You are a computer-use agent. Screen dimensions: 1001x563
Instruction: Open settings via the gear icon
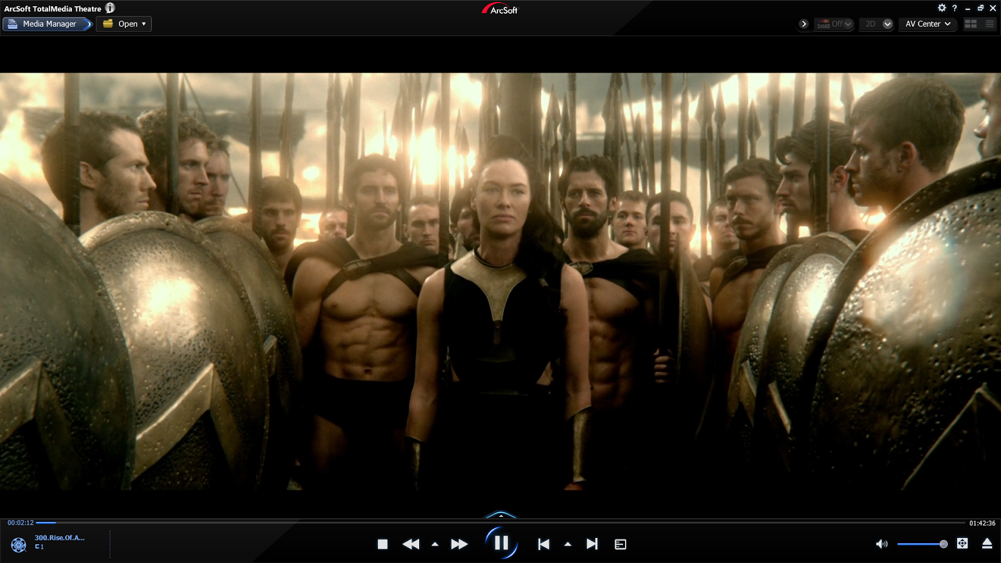(942, 8)
